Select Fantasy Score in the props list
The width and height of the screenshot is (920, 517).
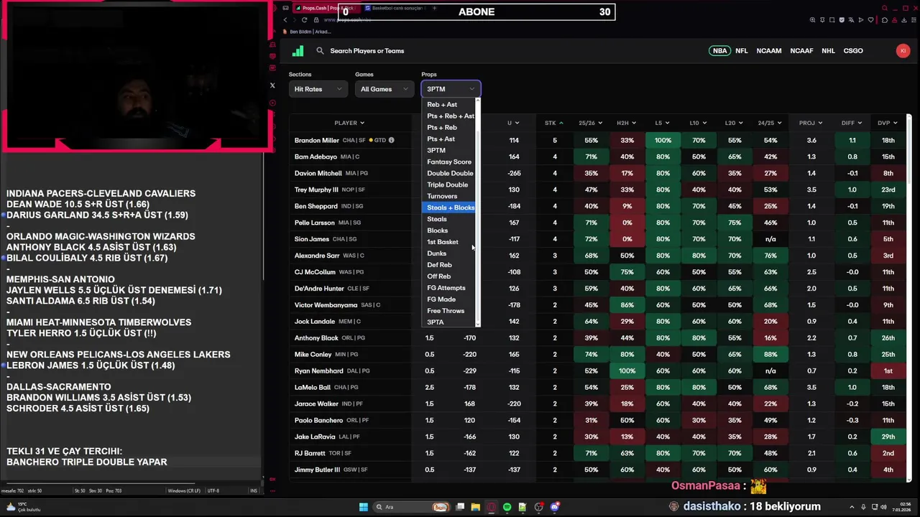449,162
